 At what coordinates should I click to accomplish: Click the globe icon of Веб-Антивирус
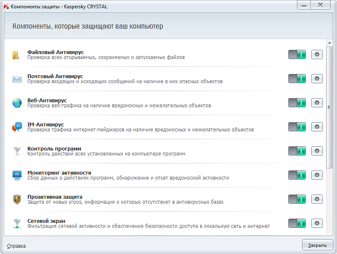(17, 103)
